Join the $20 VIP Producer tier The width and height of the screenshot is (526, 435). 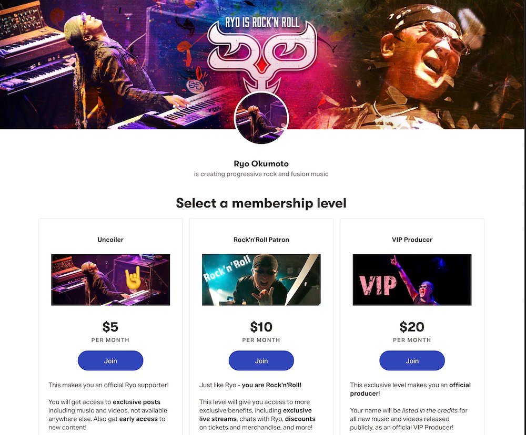412,360
